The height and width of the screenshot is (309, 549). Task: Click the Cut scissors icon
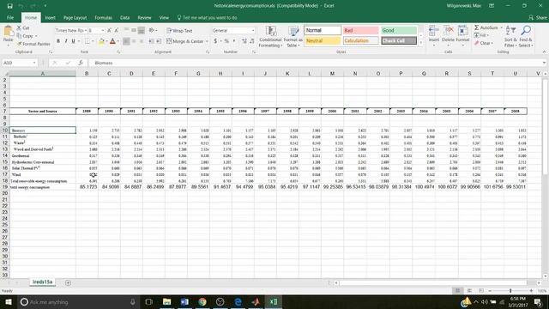19,27
